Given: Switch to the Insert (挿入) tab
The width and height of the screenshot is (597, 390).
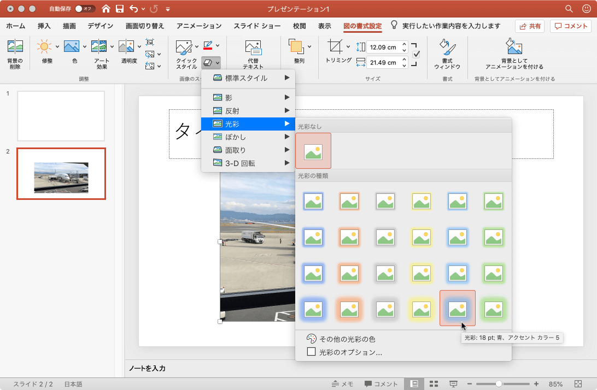Looking at the screenshot, I should [44, 26].
